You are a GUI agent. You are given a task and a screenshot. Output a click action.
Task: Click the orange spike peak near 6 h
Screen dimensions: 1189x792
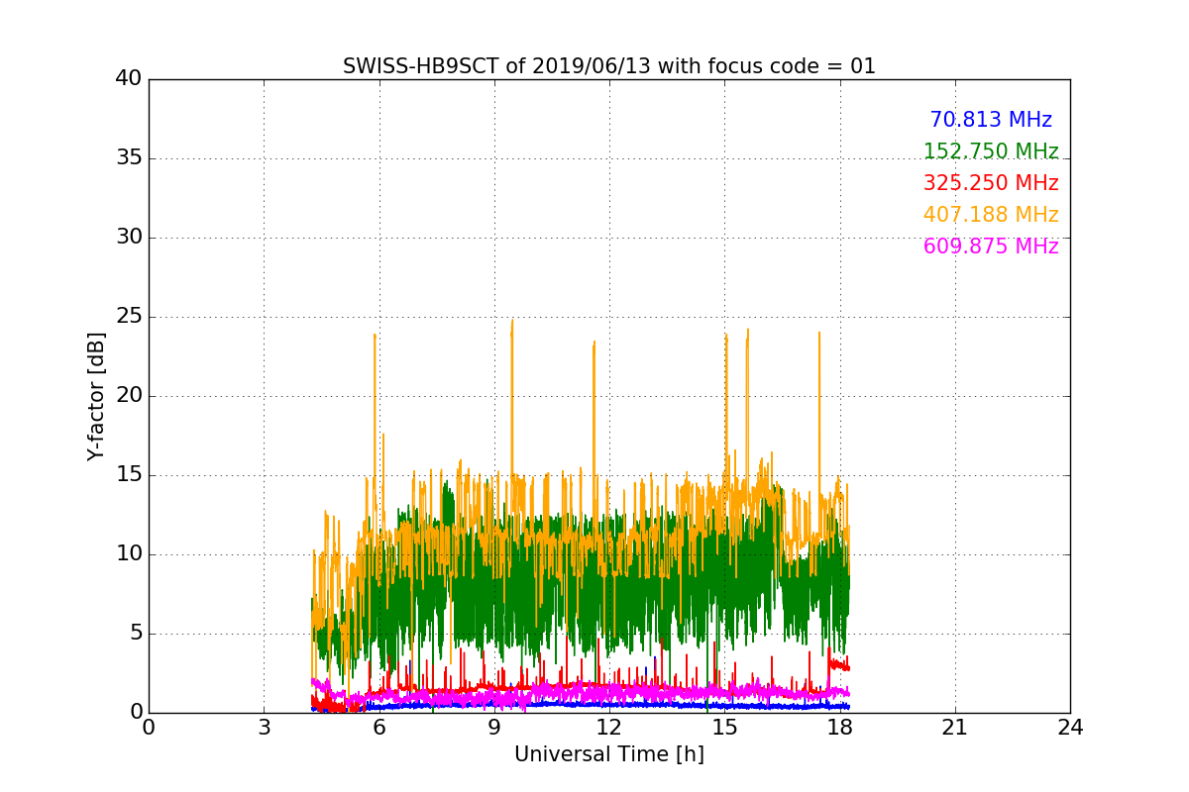375,336
